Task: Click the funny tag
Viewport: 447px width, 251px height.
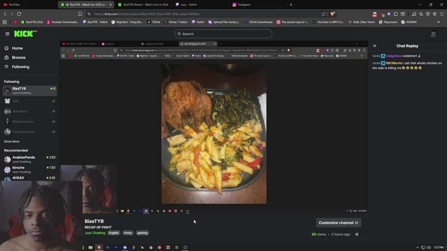Action: coord(128,233)
